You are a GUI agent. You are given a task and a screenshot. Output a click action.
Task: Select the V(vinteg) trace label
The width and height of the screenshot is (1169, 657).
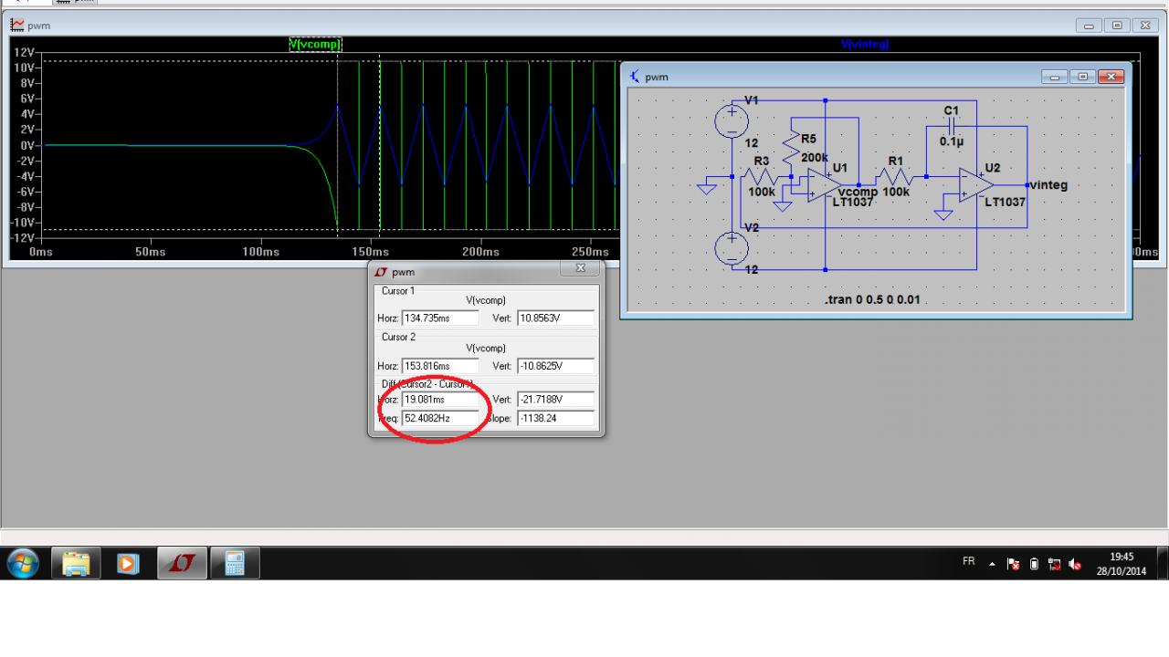point(864,44)
